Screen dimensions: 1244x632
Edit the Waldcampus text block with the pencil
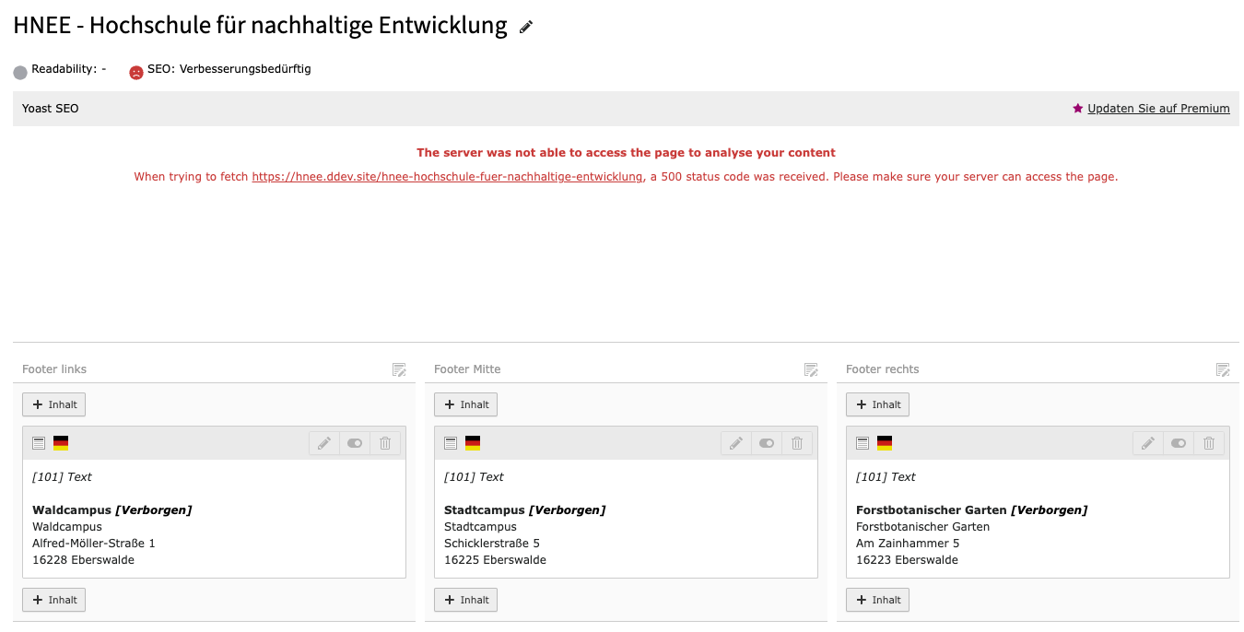point(323,443)
